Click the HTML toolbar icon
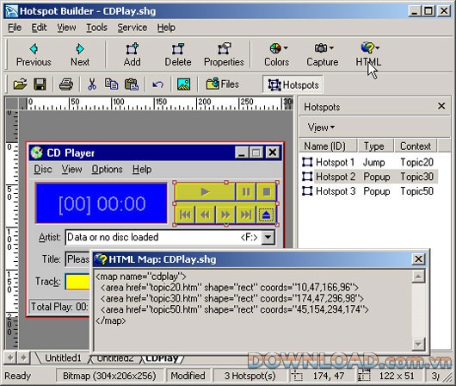Viewport: 456px width, 386px height. tap(367, 47)
